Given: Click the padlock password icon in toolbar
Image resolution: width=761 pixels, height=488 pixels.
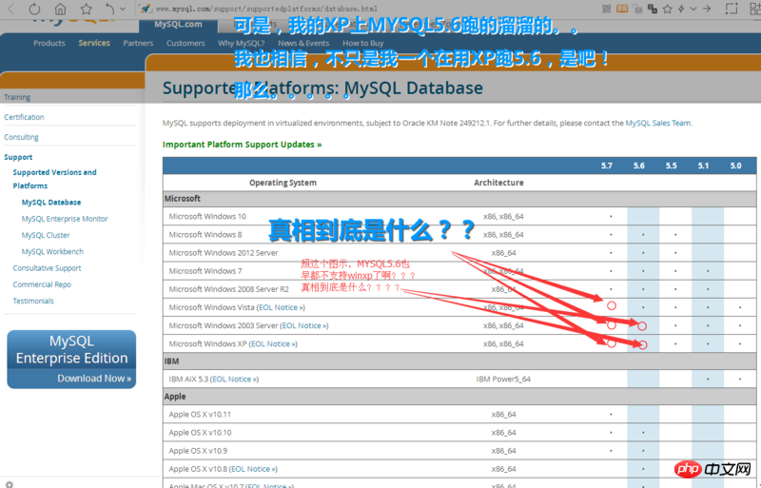Looking at the screenshot, I should pos(637,9).
